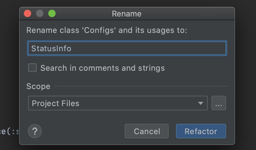Click the dropdown triangle of the scope selector
This screenshot has height=150, width=256.
(200, 103)
